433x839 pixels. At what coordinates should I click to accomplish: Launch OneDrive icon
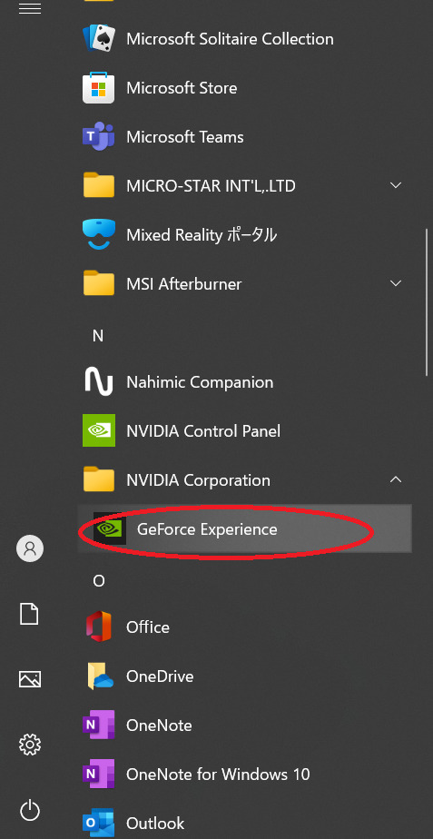click(100, 676)
